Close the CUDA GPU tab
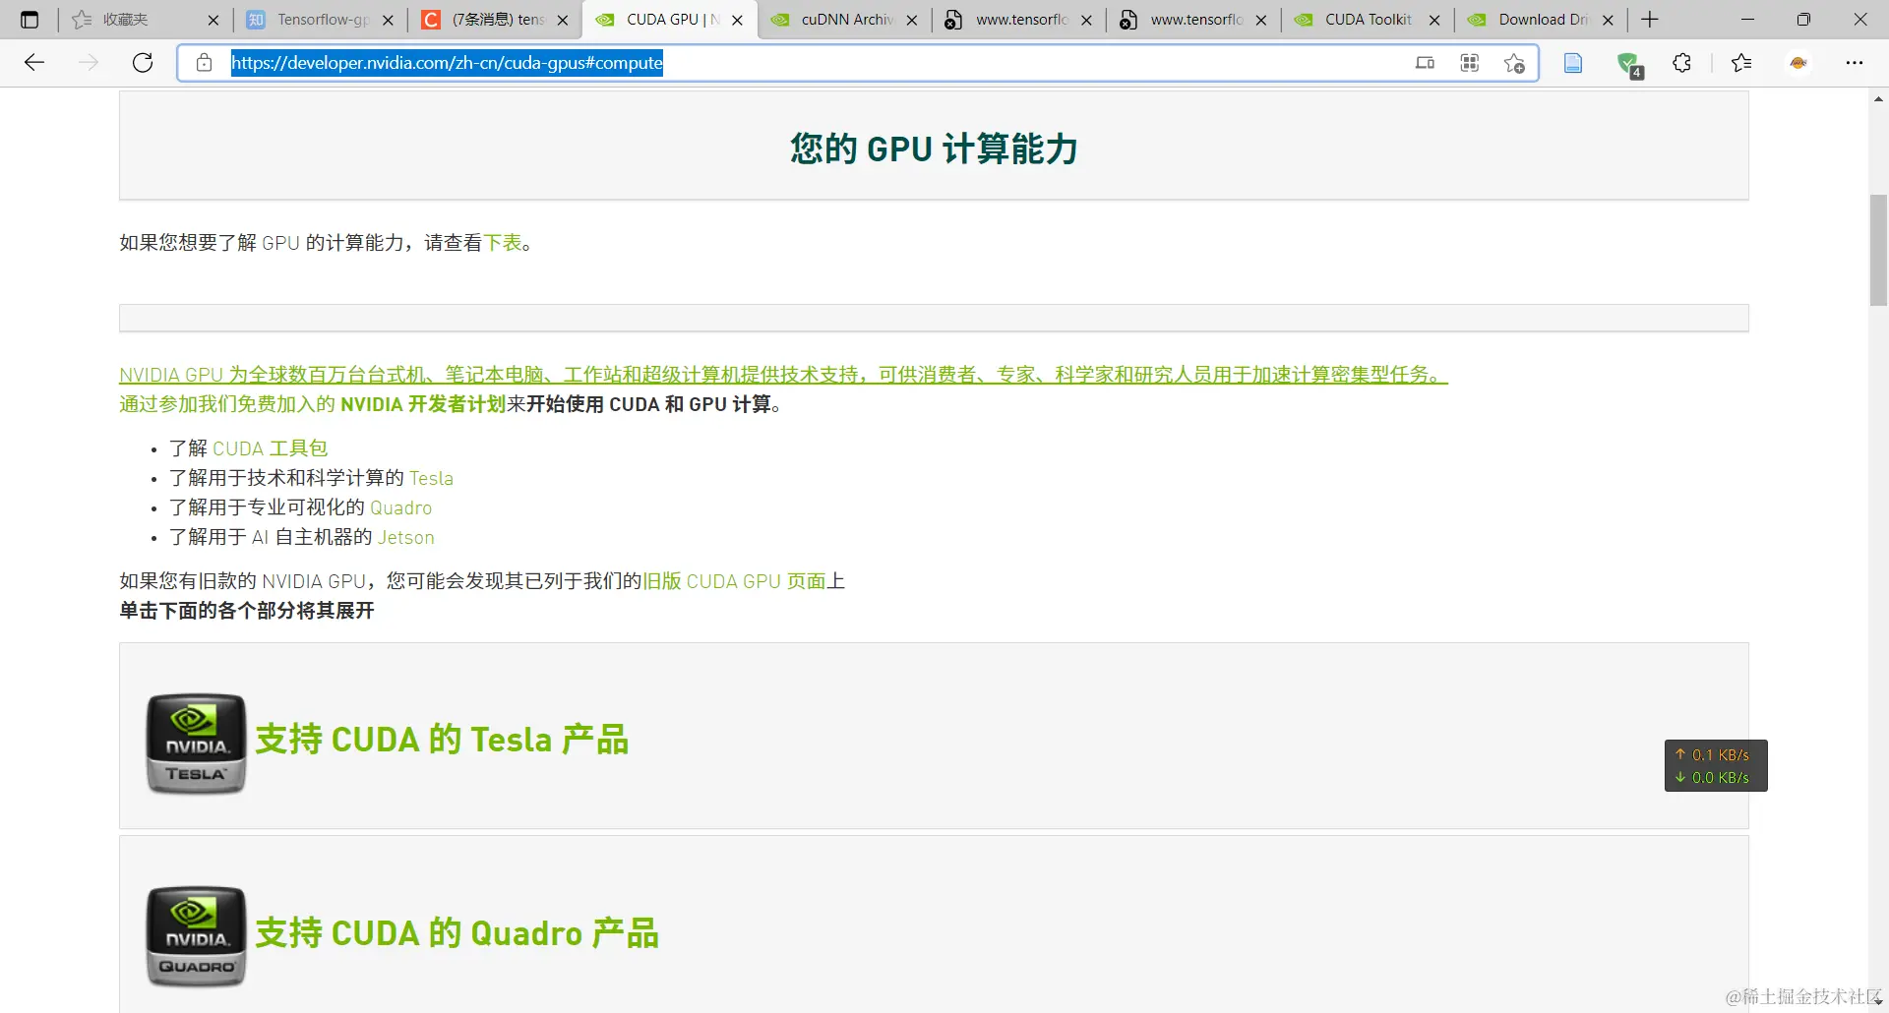1889x1013 pixels. pyautogui.click(x=737, y=20)
